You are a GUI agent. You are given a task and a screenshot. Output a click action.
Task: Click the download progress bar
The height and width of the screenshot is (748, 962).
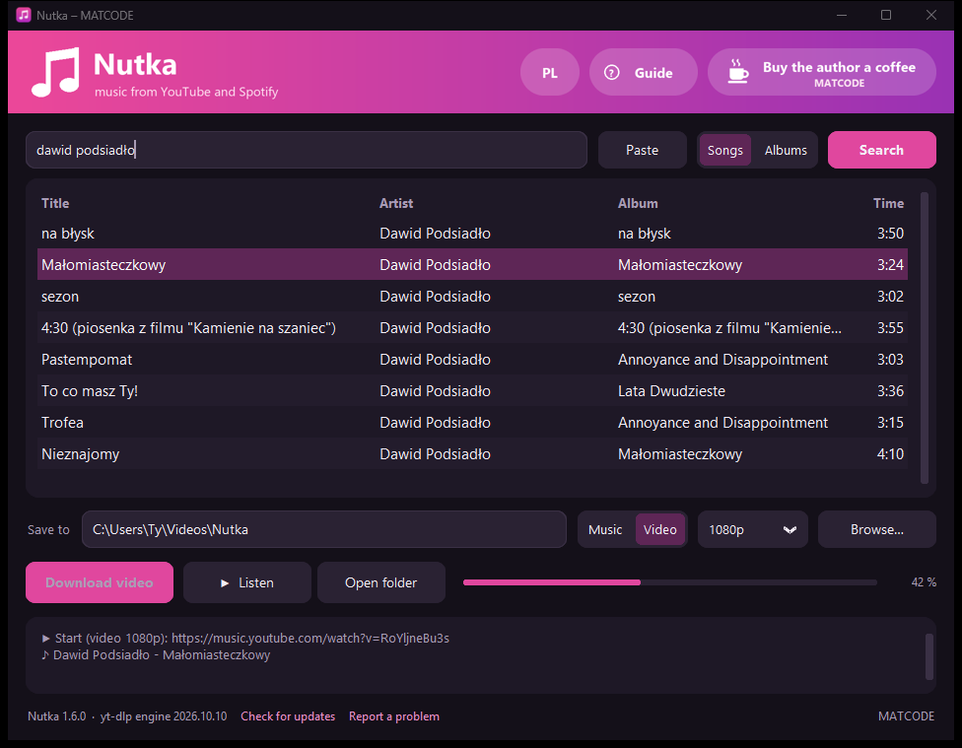pyautogui.click(x=670, y=582)
